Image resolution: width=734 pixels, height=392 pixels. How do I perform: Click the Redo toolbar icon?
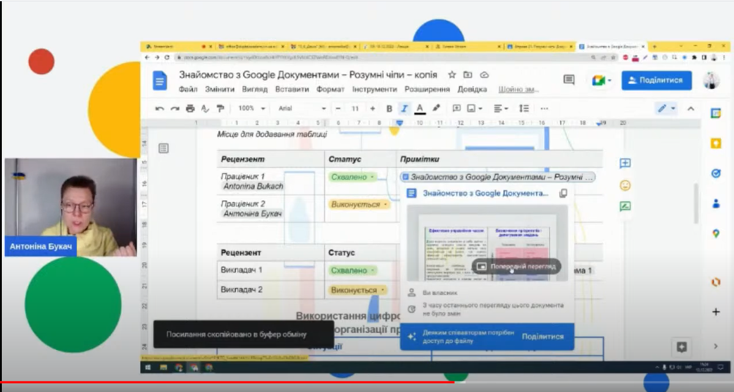(174, 108)
